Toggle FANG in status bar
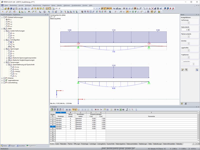Screen dimensions: 200x150 (104, 149)
